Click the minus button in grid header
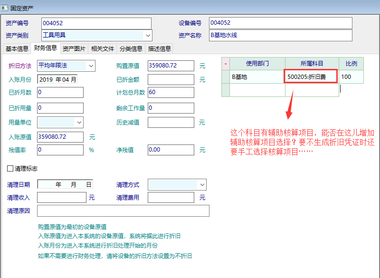The height and width of the screenshot is (278, 380). click(x=226, y=63)
